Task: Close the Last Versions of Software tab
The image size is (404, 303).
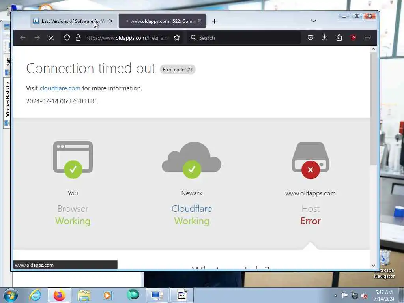Action: (x=111, y=21)
